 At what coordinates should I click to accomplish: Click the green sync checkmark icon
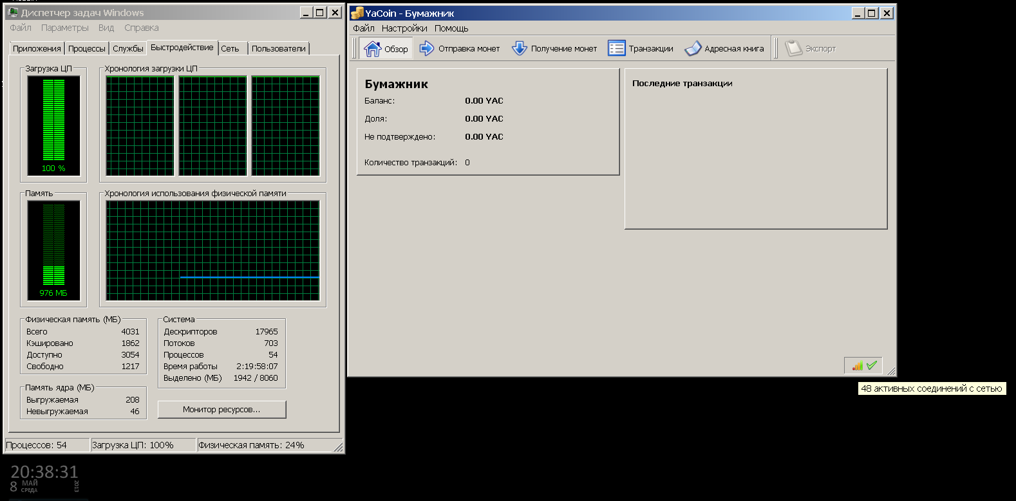point(872,365)
